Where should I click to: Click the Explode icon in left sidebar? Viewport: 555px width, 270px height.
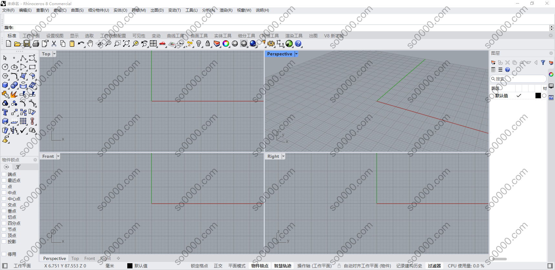(x=14, y=94)
